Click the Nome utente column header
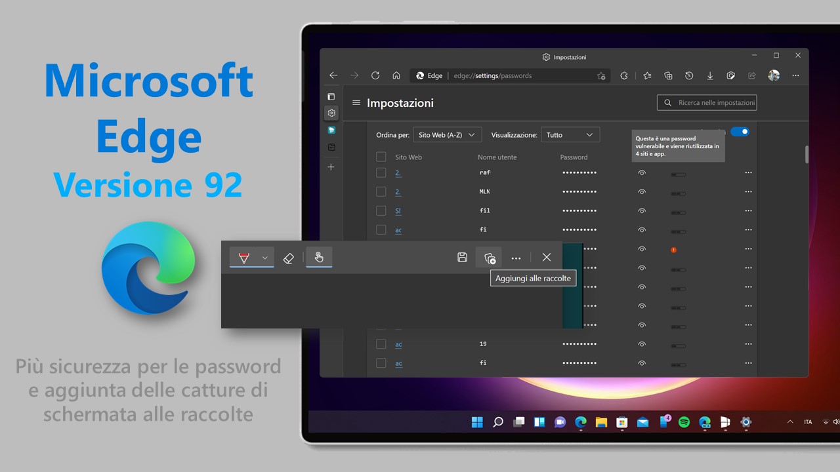Image resolution: width=840 pixels, height=472 pixels. pos(497,157)
